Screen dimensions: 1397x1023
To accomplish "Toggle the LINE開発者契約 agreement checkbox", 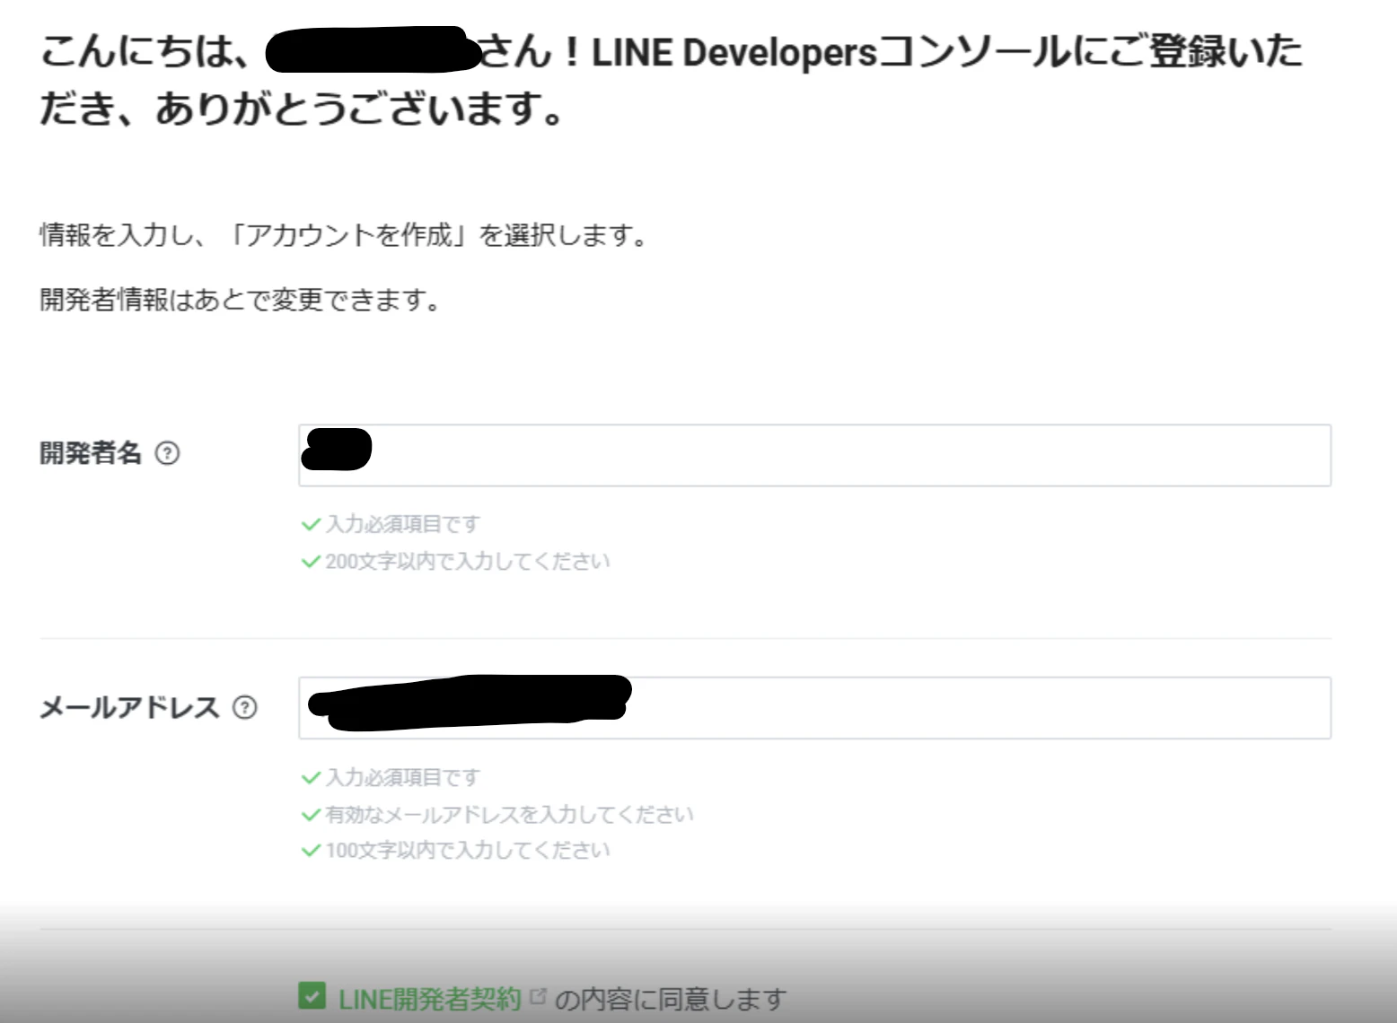I will 312,995.
